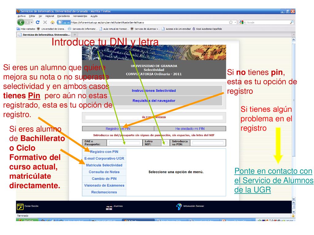The height and width of the screenshot is (235, 314).
Task: Open a new tab with the plus button
Action: click(x=75, y=35)
